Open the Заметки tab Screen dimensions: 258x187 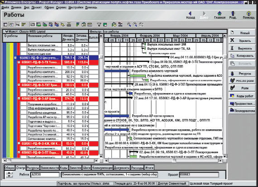click(x=75, y=168)
